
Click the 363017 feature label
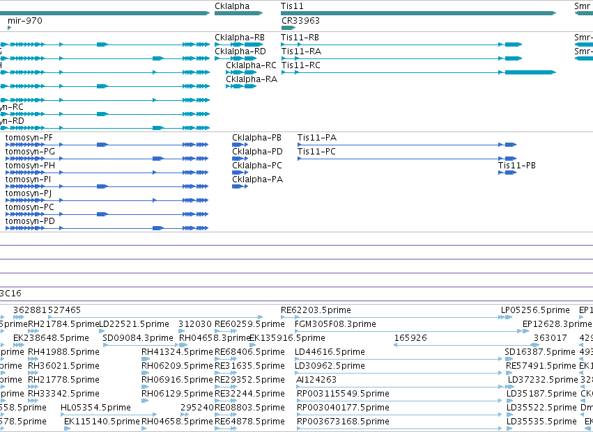(x=550, y=338)
